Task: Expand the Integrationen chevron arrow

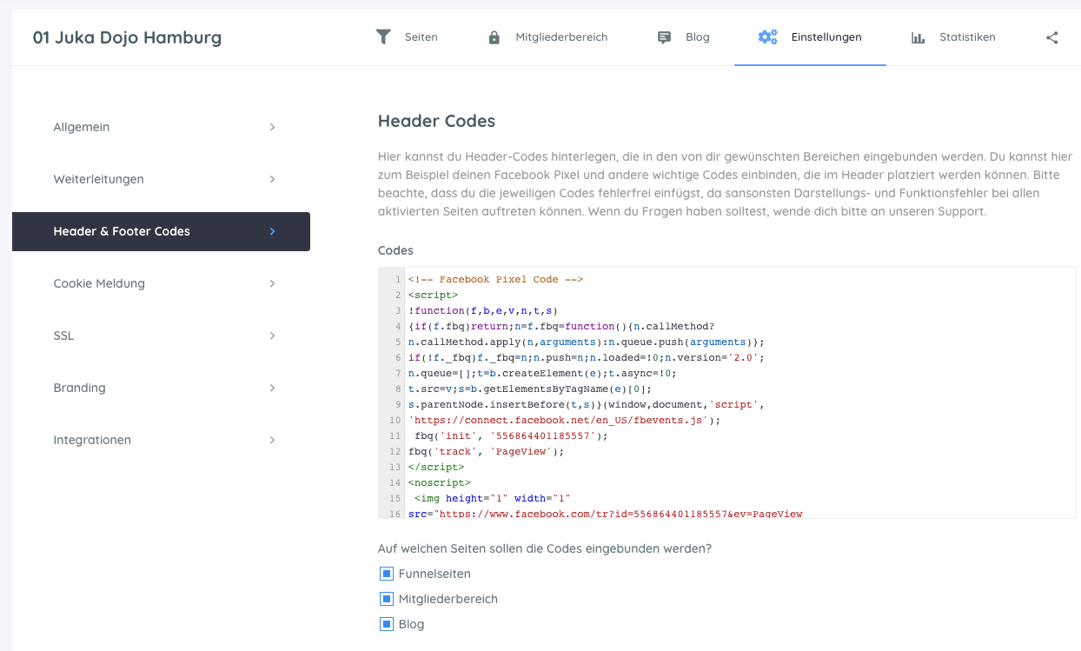Action: (x=272, y=440)
